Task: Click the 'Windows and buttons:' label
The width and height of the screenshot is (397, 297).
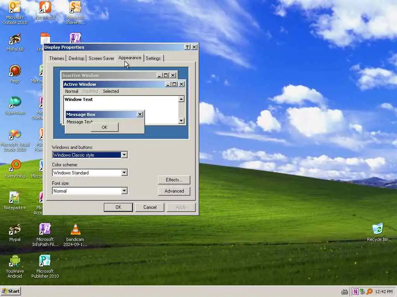Action: 72,147
